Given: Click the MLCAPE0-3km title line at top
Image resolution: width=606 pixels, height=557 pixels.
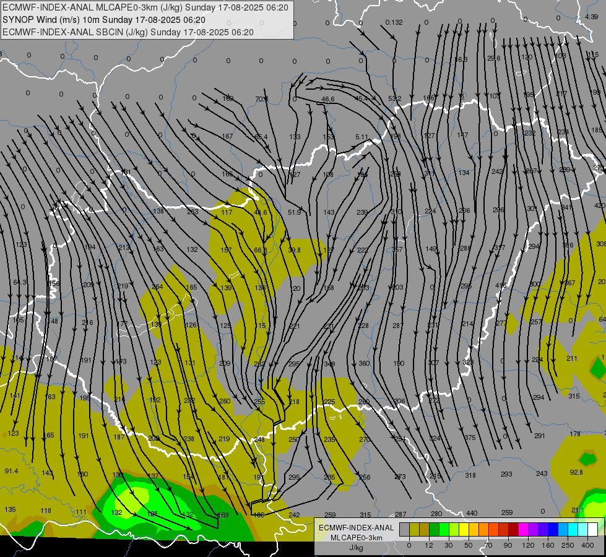Looking at the screenshot, I should [145, 7].
